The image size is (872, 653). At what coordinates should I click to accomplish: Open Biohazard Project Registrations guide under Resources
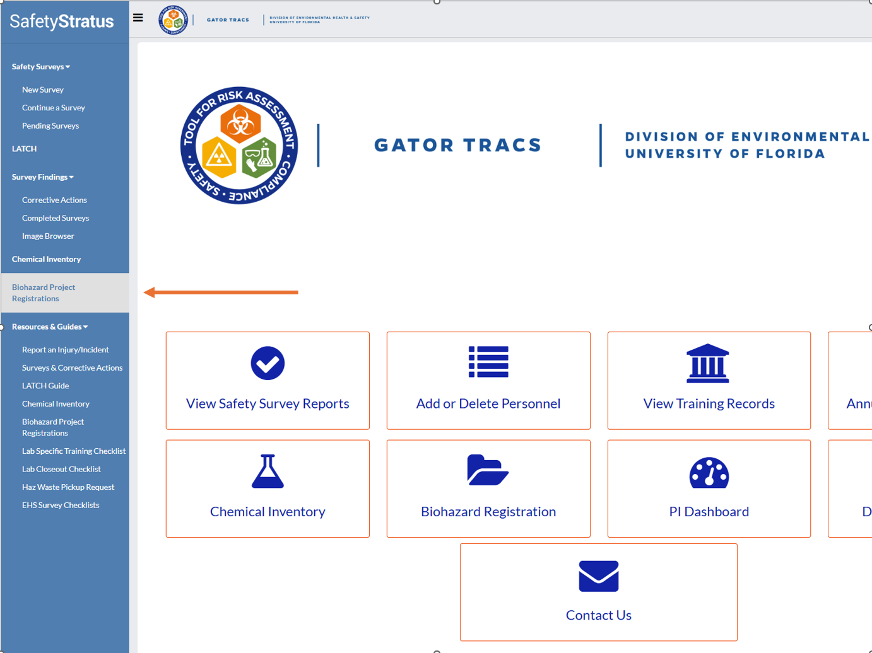click(53, 427)
